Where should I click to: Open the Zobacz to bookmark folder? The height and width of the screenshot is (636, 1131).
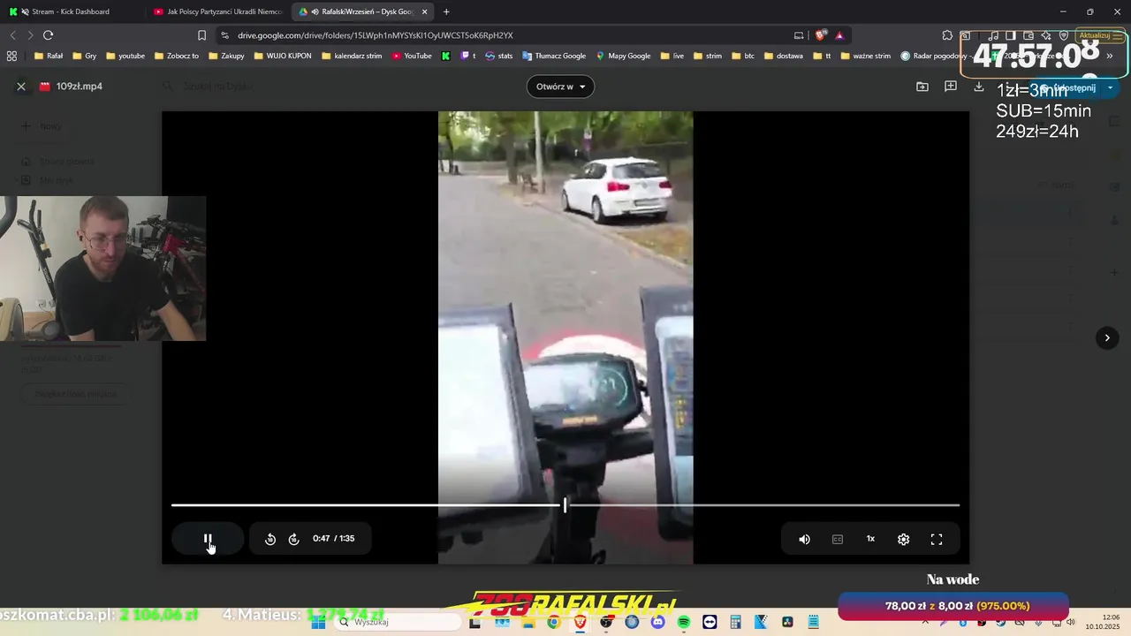[176, 56]
